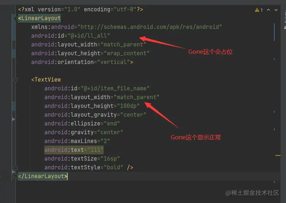Click the textStyle "bold" value
286x203 pixels.
114,167
